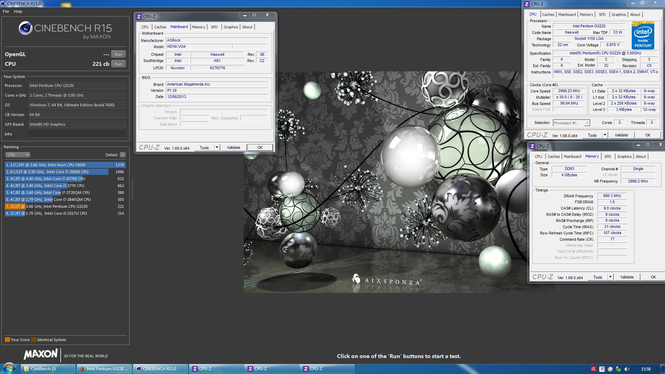Open system menu icon of Memory CPU-Z window
The image size is (665, 374).
532,146
